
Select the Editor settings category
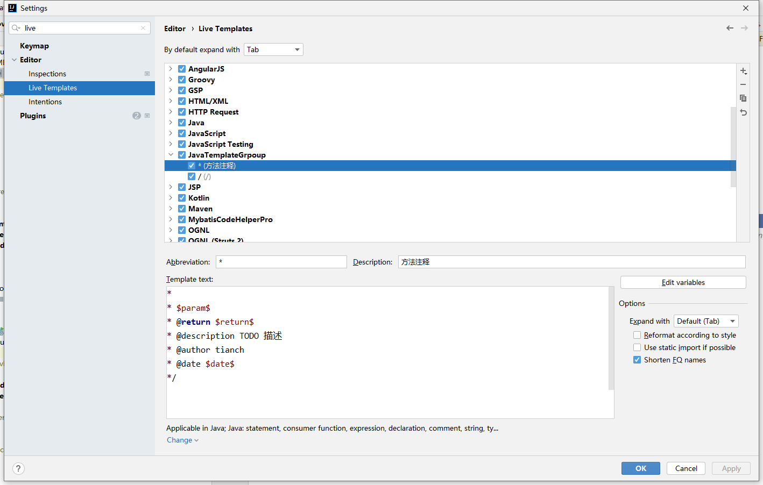(x=31, y=60)
